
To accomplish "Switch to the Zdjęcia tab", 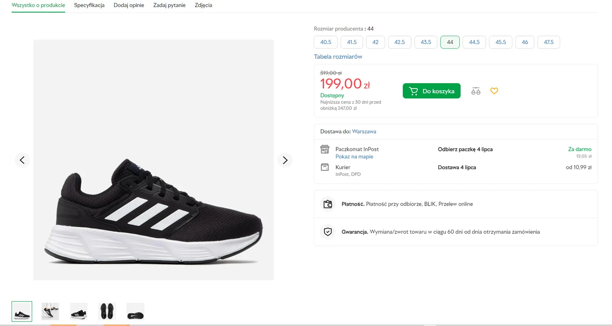I will [x=204, y=5].
